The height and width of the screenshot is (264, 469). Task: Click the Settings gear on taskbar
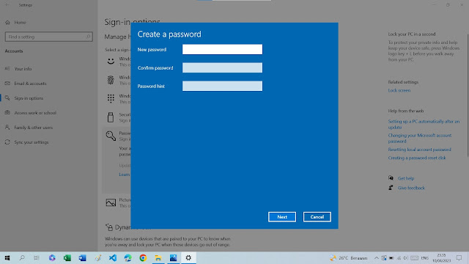pyautogui.click(x=188, y=257)
